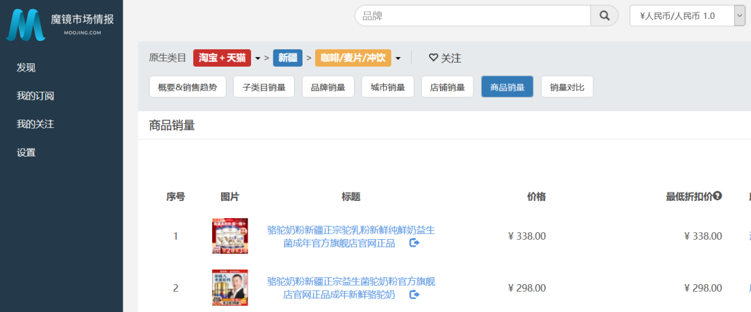Image resolution: width=751 pixels, height=312 pixels.
Task: Click the 标题 column header
Action: tap(351, 197)
